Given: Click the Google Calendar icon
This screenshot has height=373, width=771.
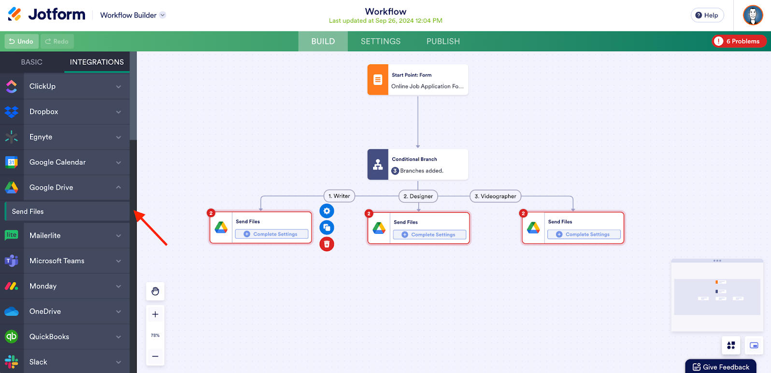Looking at the screenshot, I should (x=12, y=162).
